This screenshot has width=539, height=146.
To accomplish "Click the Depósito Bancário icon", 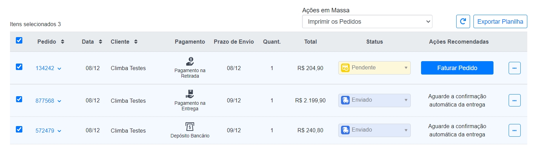I will click(x=190, y=126).
